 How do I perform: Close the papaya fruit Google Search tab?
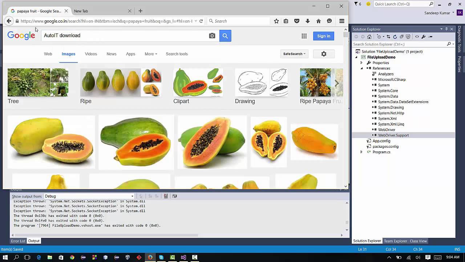pyautogui.click(x=66, y=11)
